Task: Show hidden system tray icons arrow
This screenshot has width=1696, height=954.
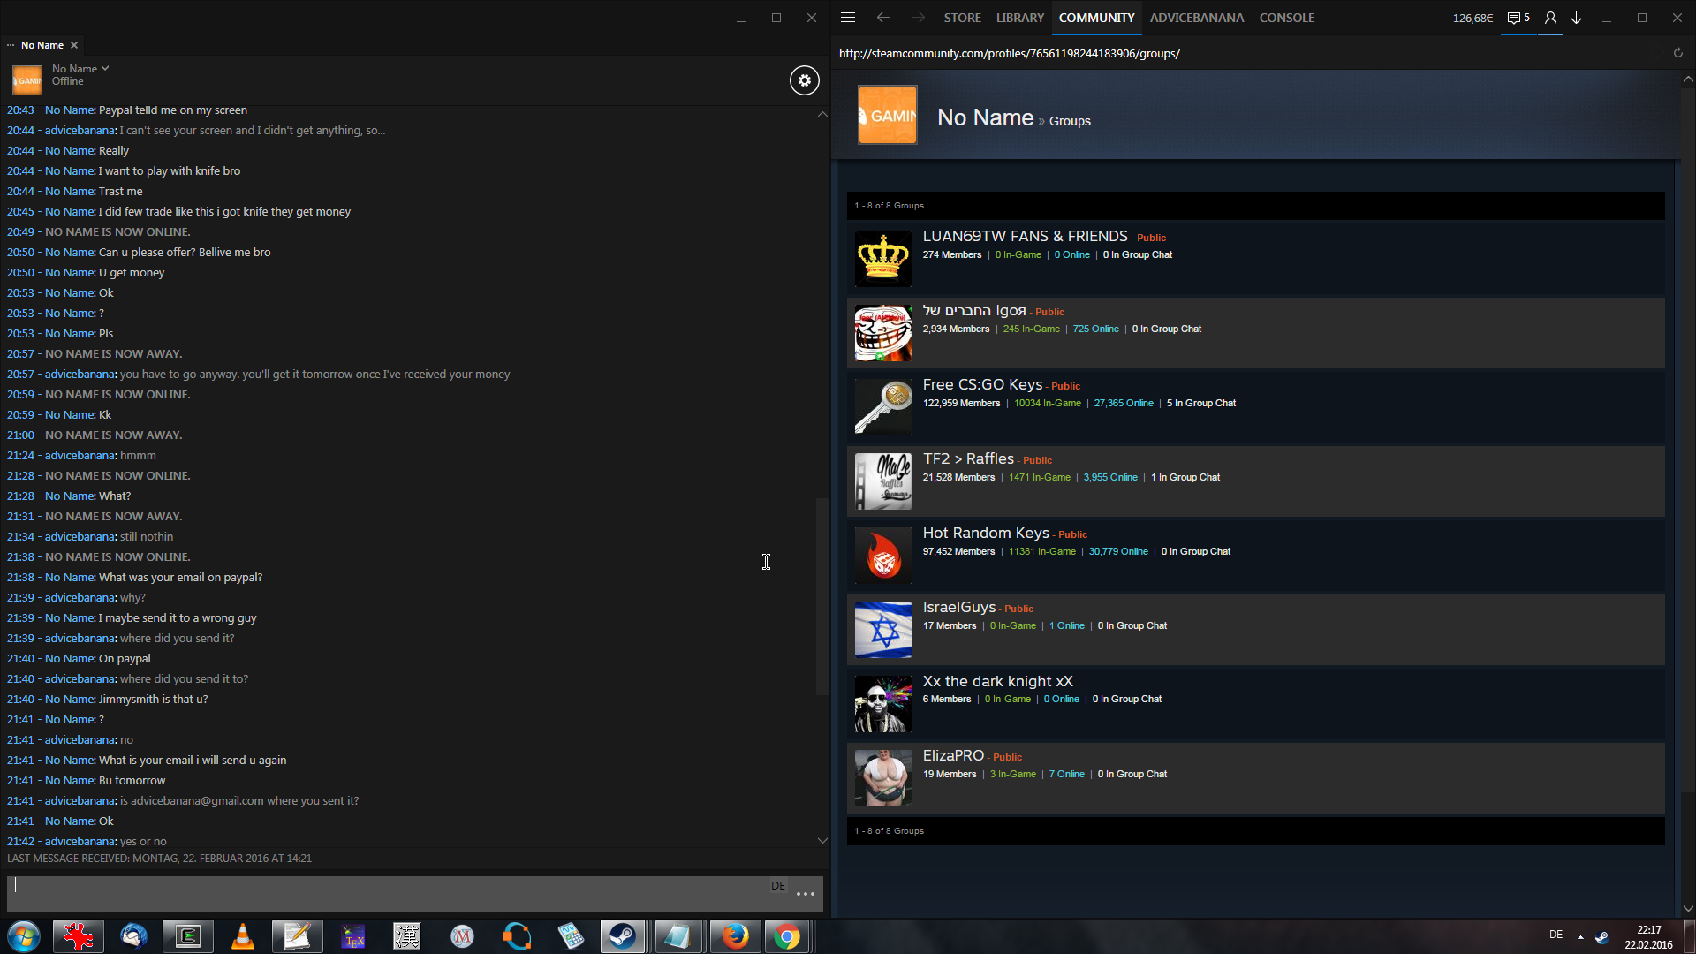Action: tap(1580, 936)
